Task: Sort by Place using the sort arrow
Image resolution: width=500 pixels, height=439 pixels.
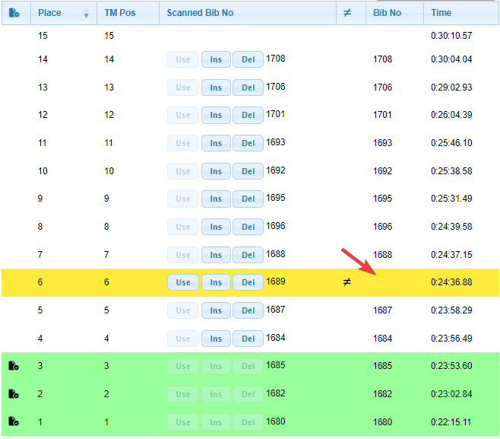Action: pyautogui.click(x=86, y=14)
